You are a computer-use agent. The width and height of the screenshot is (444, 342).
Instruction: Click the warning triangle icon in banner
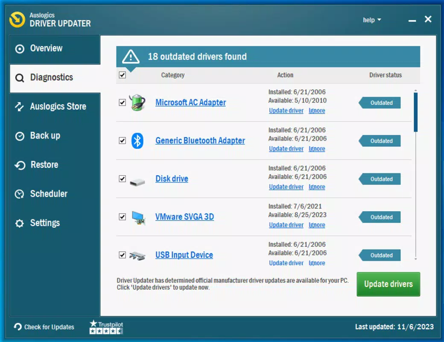click(131, 56)
